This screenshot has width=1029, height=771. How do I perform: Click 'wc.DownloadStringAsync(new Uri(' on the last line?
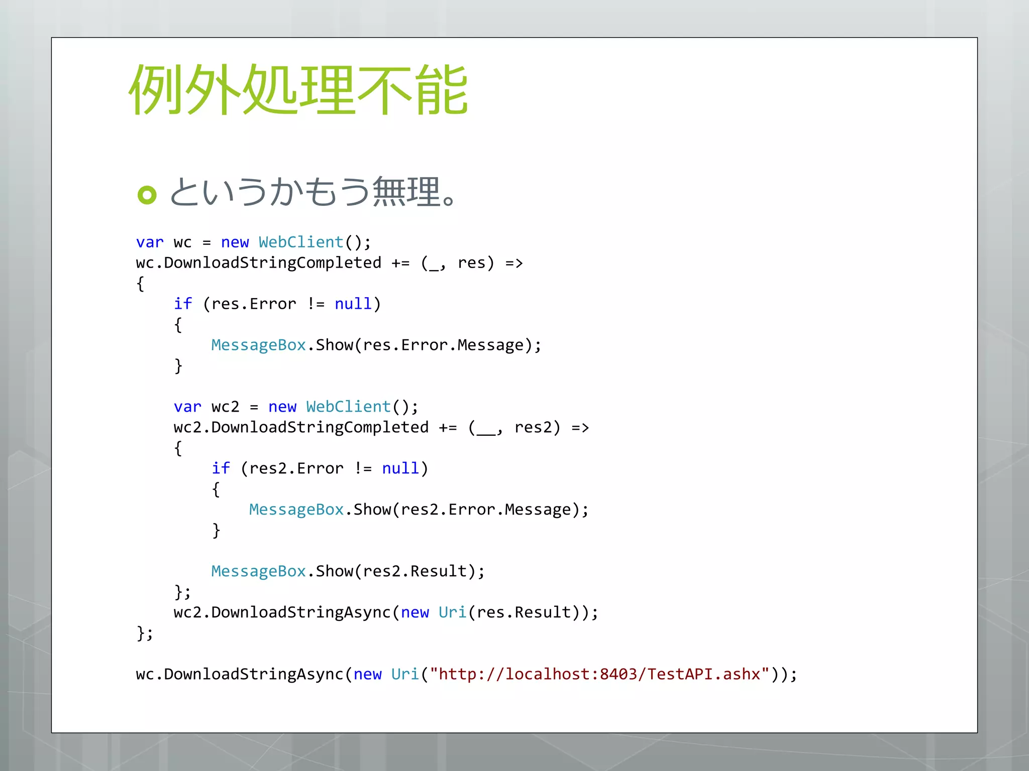coord(282,674)
